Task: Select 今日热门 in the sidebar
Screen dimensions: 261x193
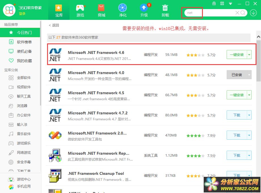Action: point(24,33)
